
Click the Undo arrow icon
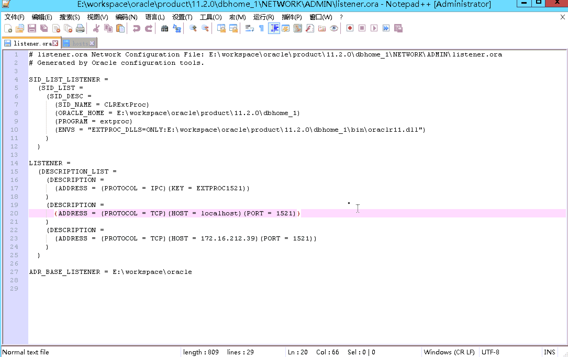[x=136, y=28]
